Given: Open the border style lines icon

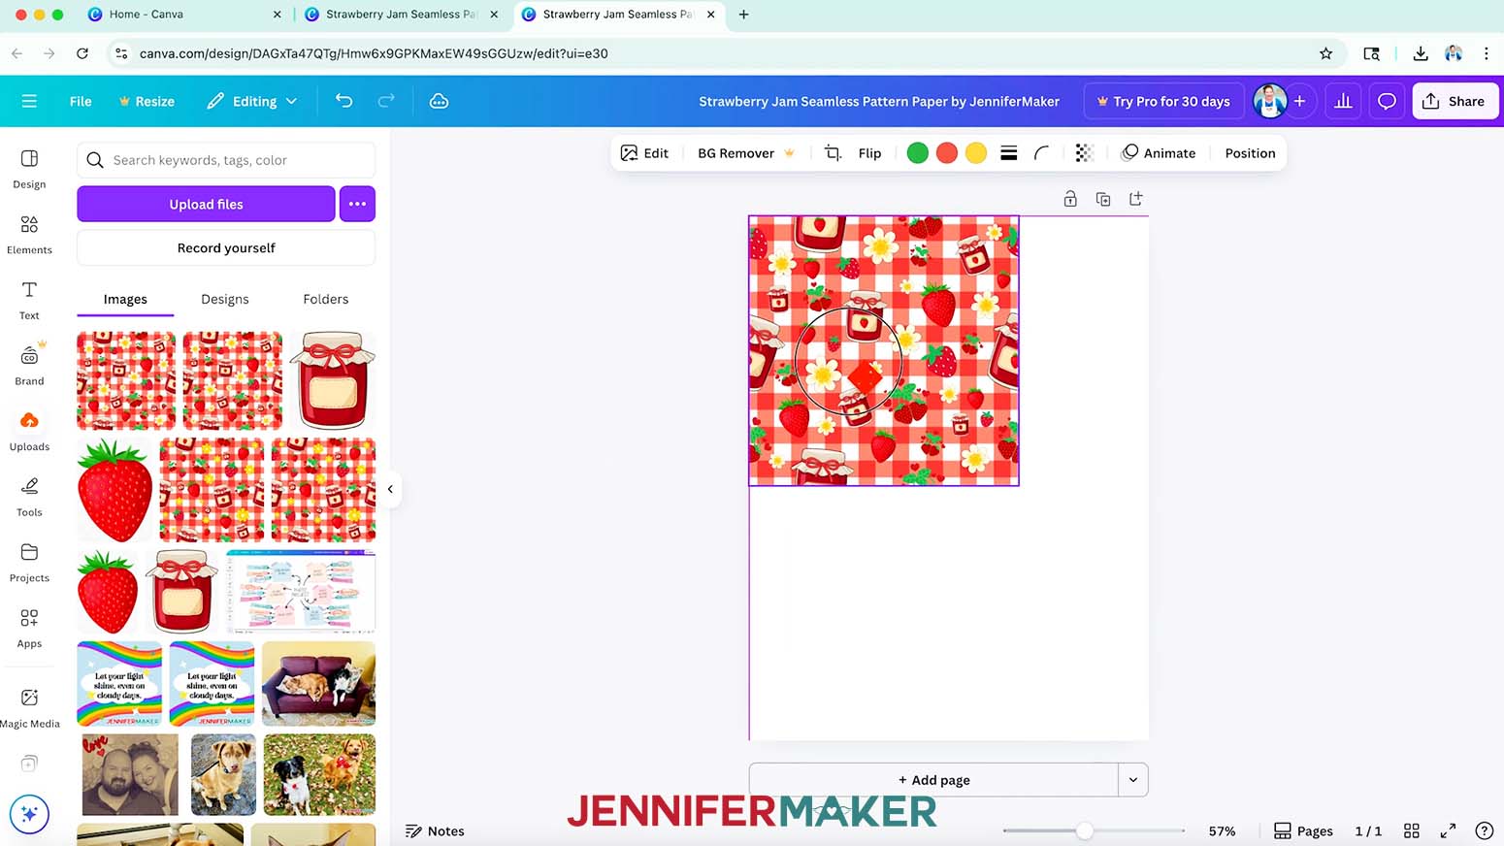Looking at the screenshot, I should [1009, 153].
